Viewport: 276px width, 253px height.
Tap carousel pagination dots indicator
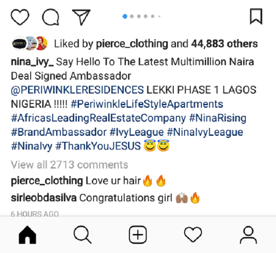coord(141,16)
